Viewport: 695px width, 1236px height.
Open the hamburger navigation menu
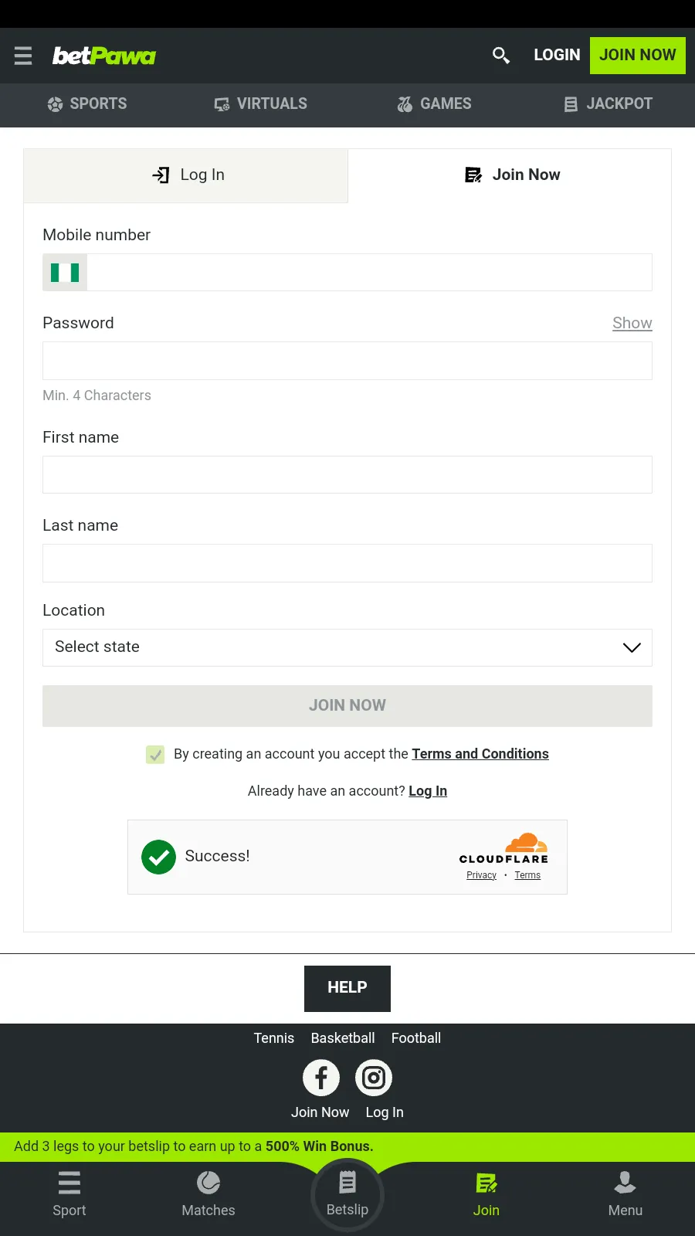(22, 55)
